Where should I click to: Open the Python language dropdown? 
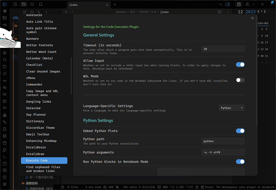[232, 108]
